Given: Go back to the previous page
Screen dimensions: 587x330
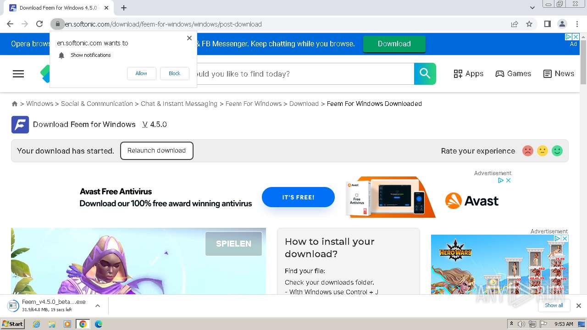Looking at the screenshot, I should point(10,24).
